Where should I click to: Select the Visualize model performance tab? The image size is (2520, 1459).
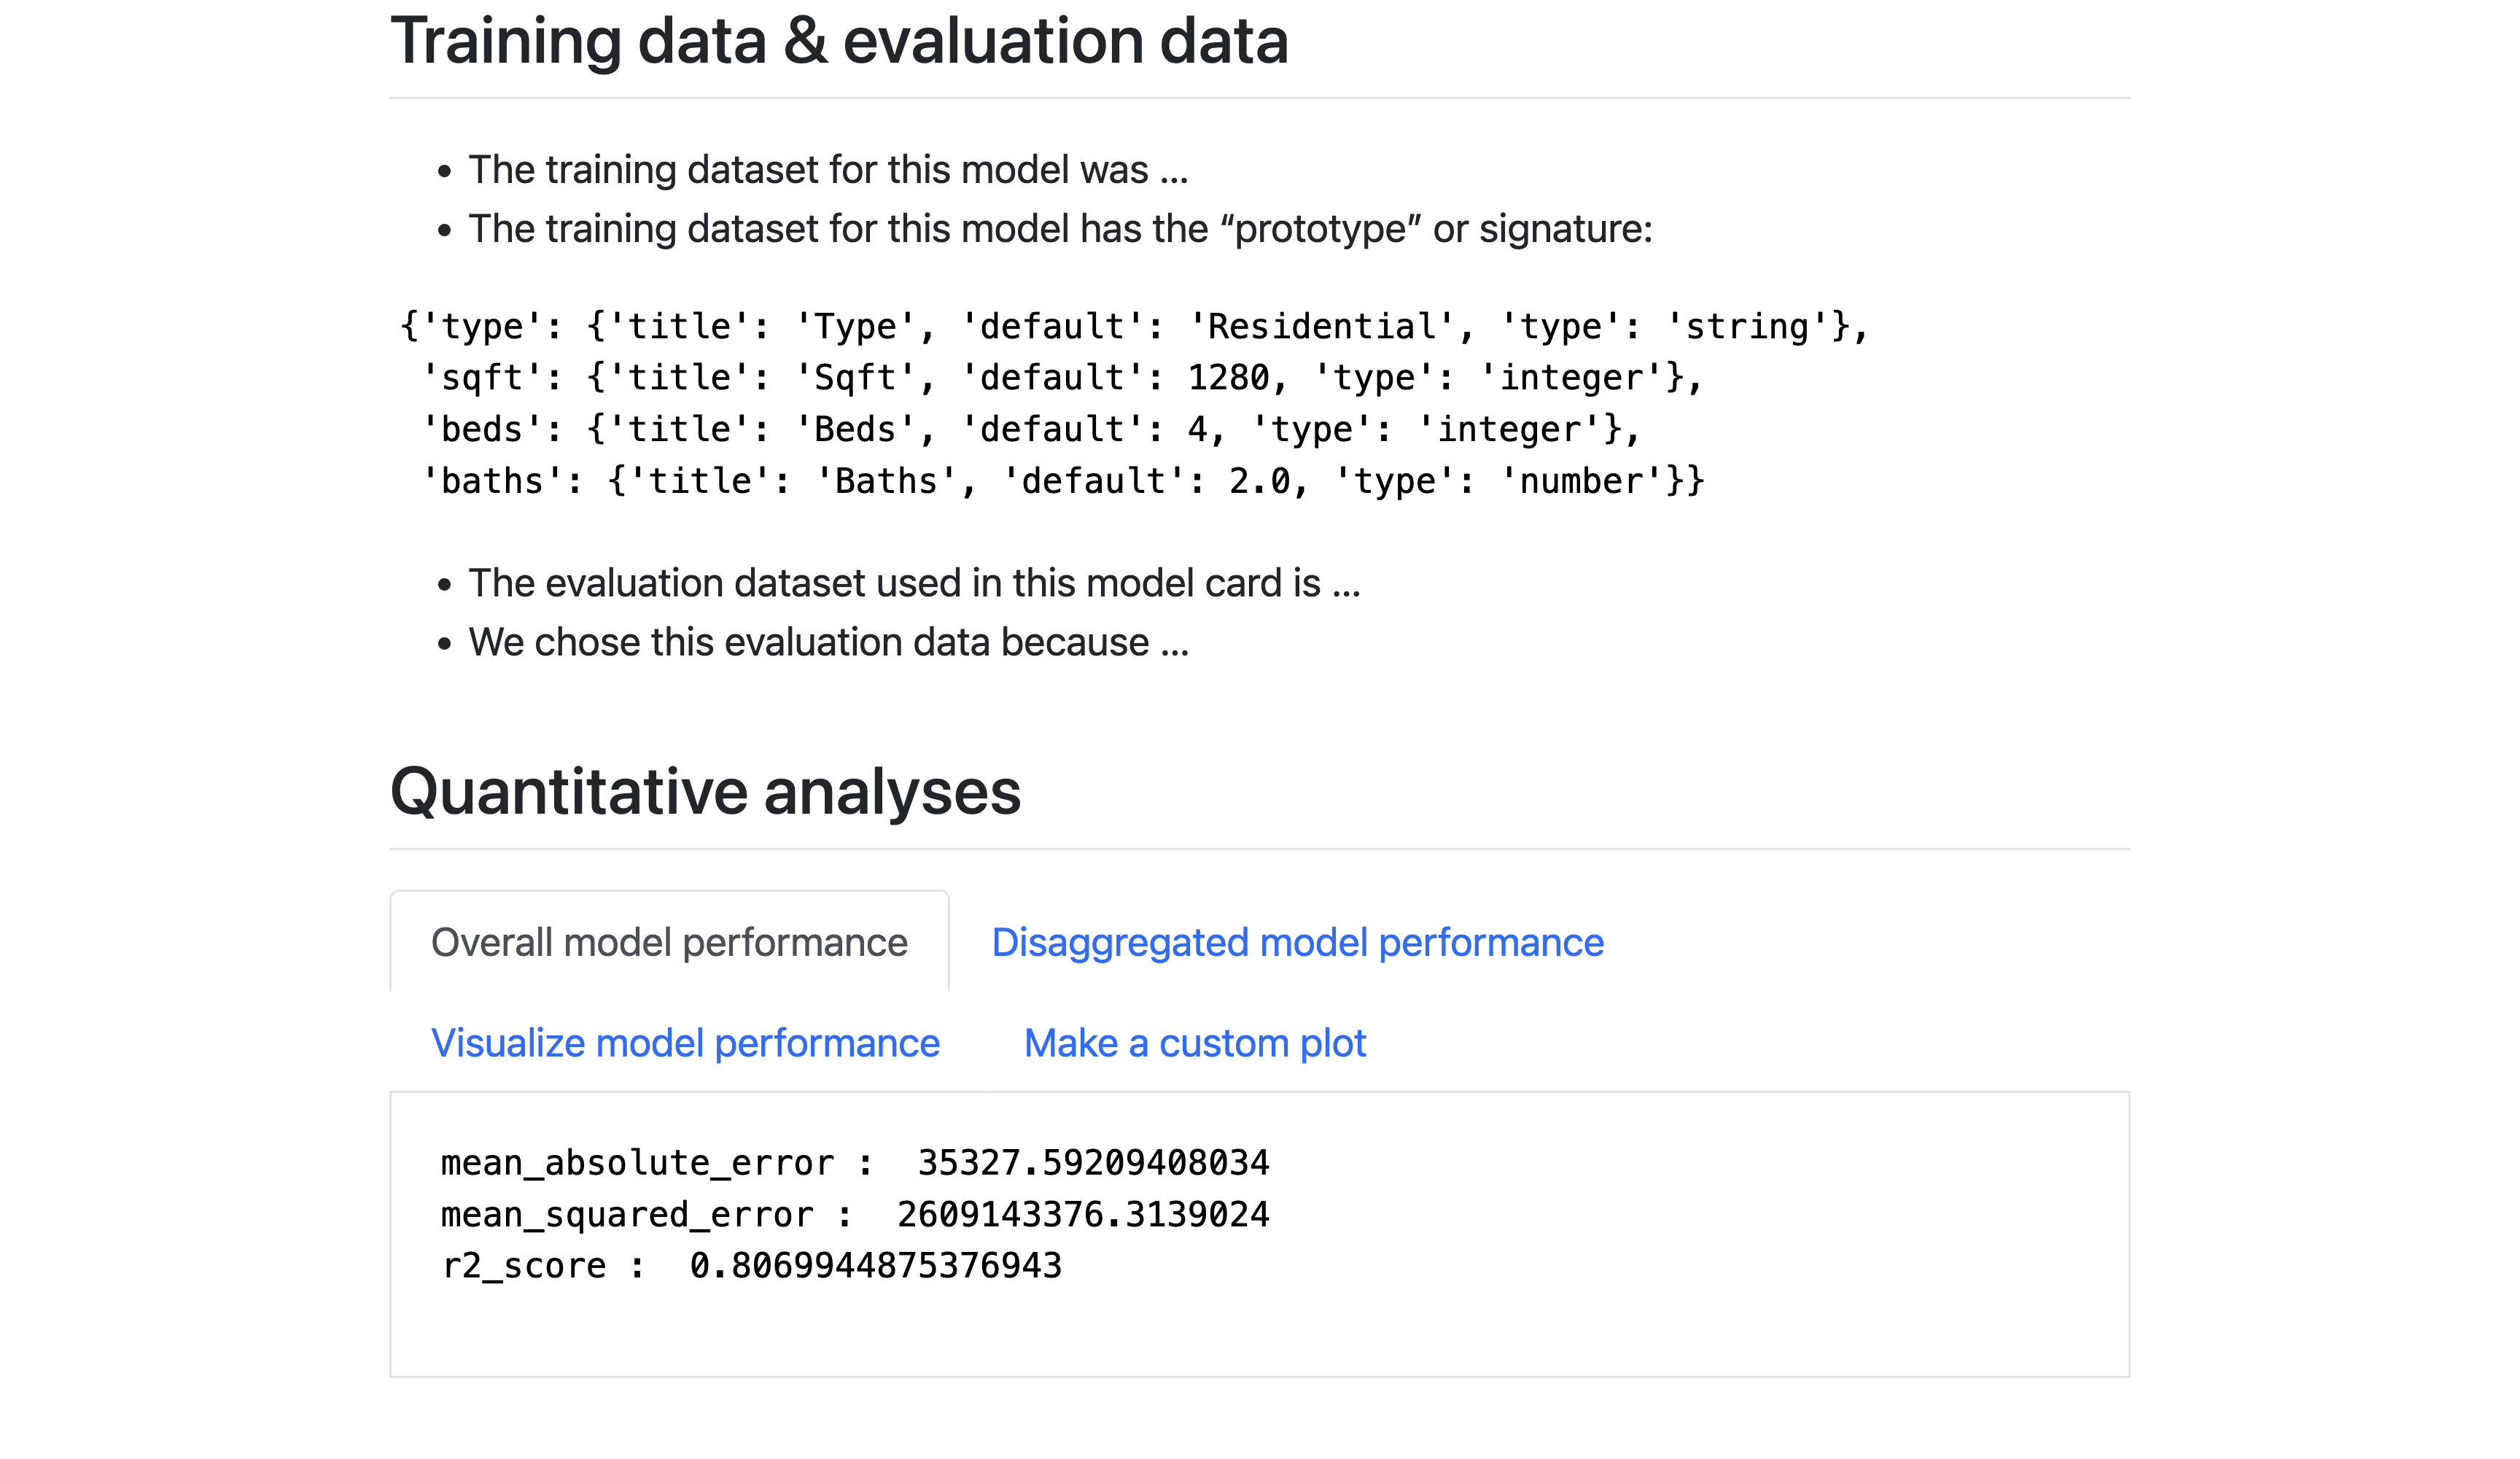point(685,1043)
